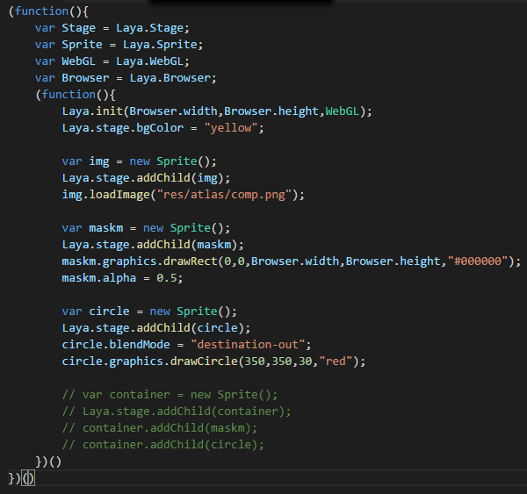Screen dimensions: 527x494
Task: Click the indented inner "(function(){" line
Action: point(76,95)
